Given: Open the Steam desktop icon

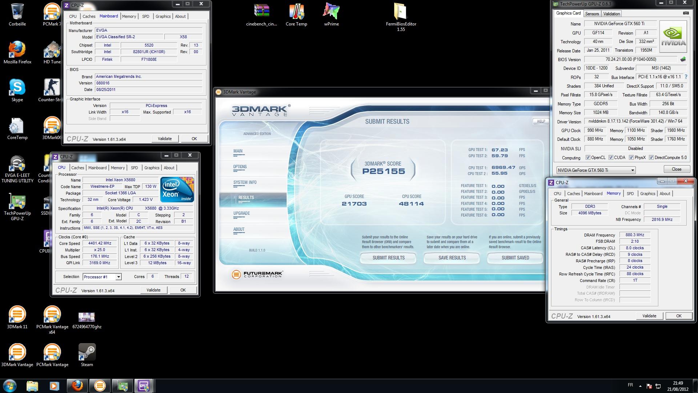Looking at the screenshot, I should (87, 355).
